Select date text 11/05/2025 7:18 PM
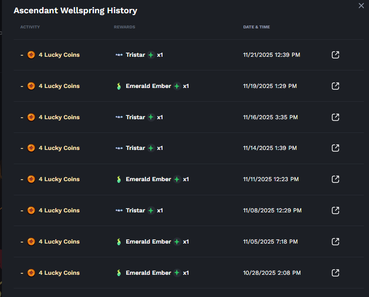 [270, 242]
